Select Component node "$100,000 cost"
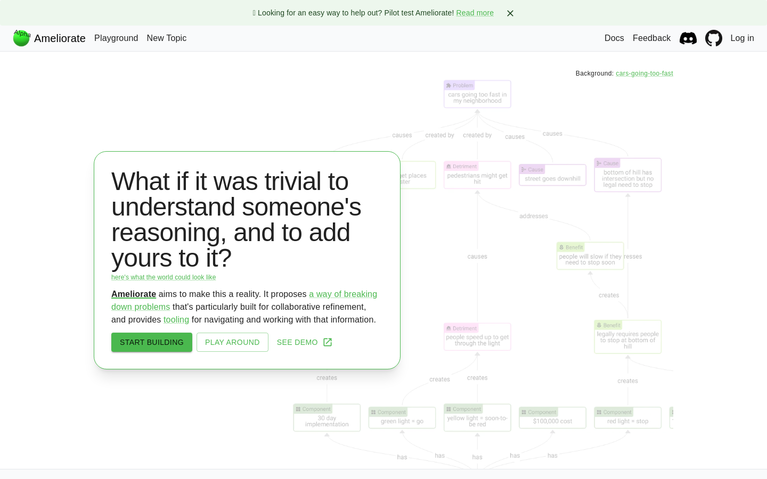 pyautogui.click(x=552, y=418)
